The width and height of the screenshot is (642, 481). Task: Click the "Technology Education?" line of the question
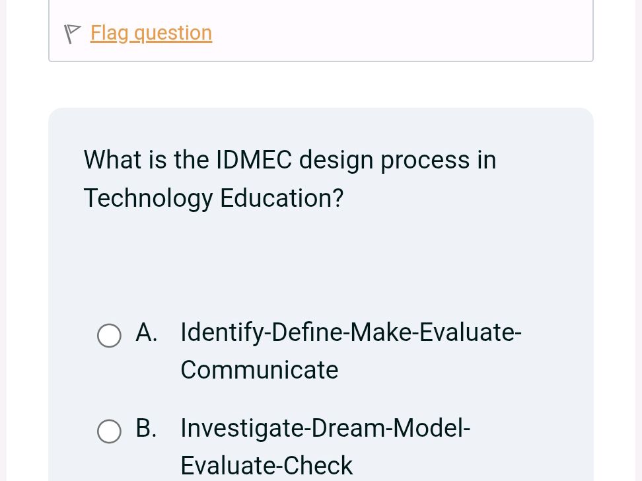coord(213,198)
